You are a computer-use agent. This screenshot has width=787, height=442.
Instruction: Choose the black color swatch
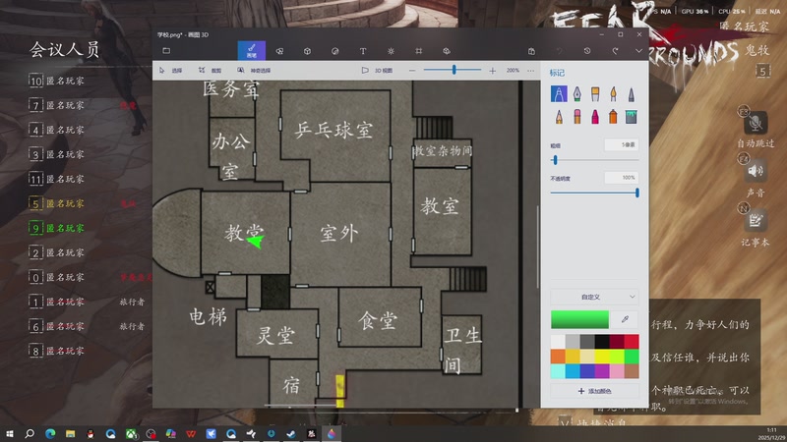(x=602, y=342)
